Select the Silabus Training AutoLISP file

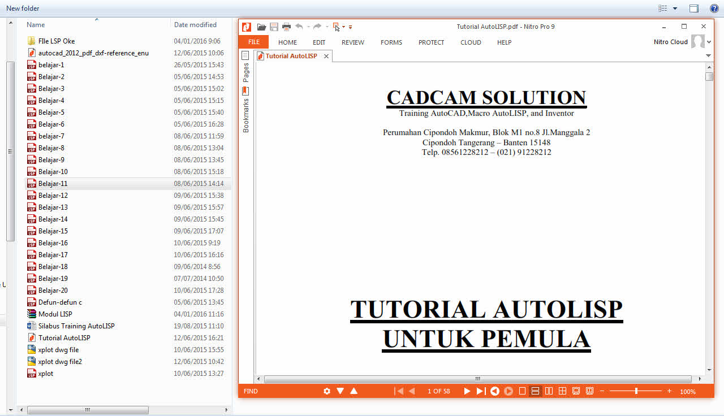76,326
